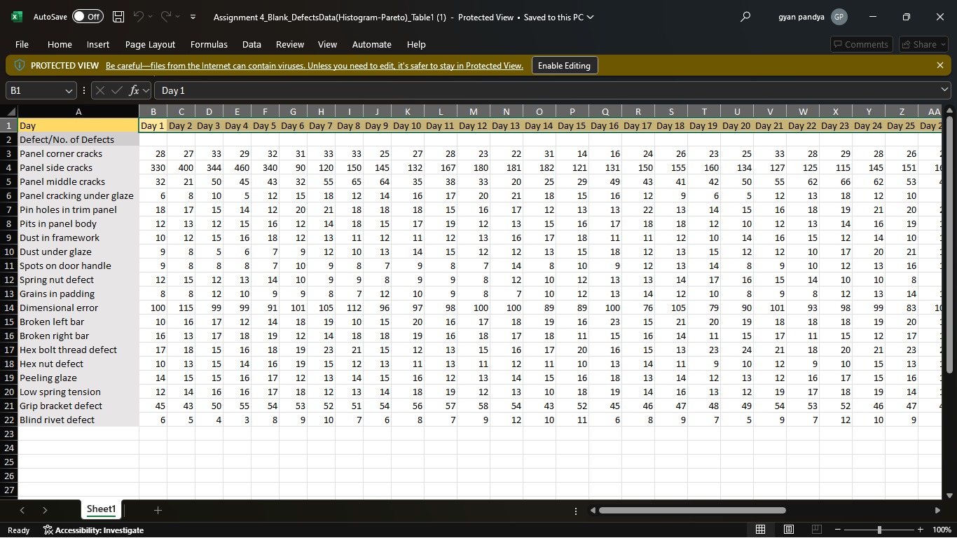957x538 pixels.
Task: Click the Undo arrow icon
Action: point(139,17)
